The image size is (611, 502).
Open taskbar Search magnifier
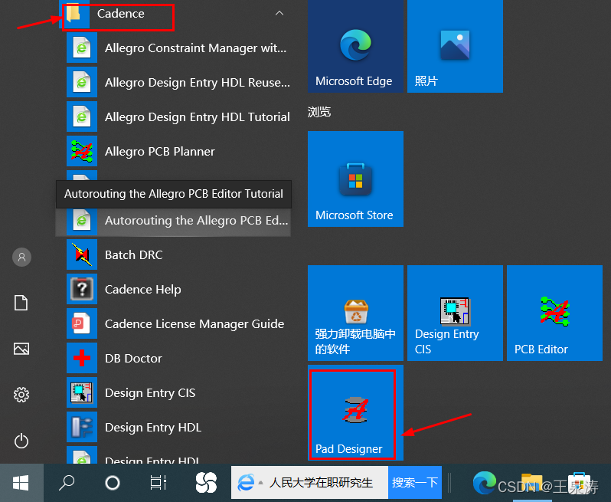point(67,483)
